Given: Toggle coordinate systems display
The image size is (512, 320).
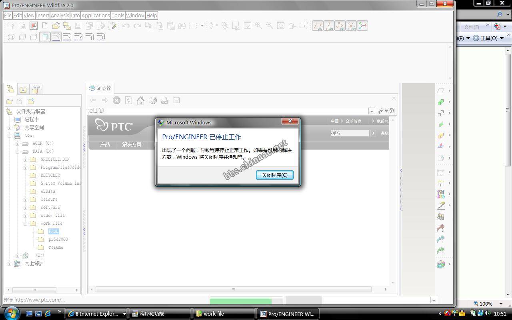Looking at the screenshot, I should pos(351,26).
